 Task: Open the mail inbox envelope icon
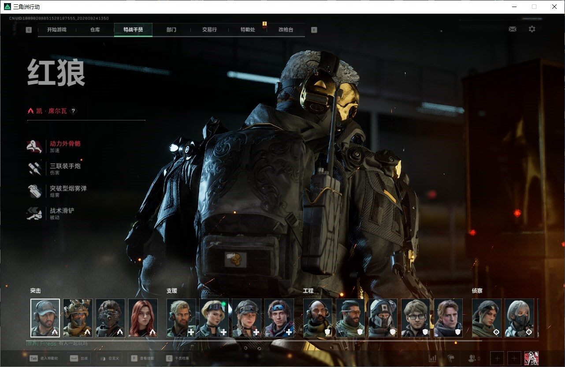tap(513, 29)
